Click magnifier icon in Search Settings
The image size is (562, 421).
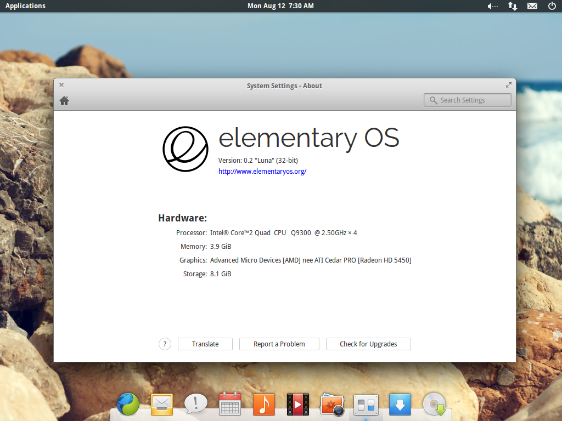434,101
